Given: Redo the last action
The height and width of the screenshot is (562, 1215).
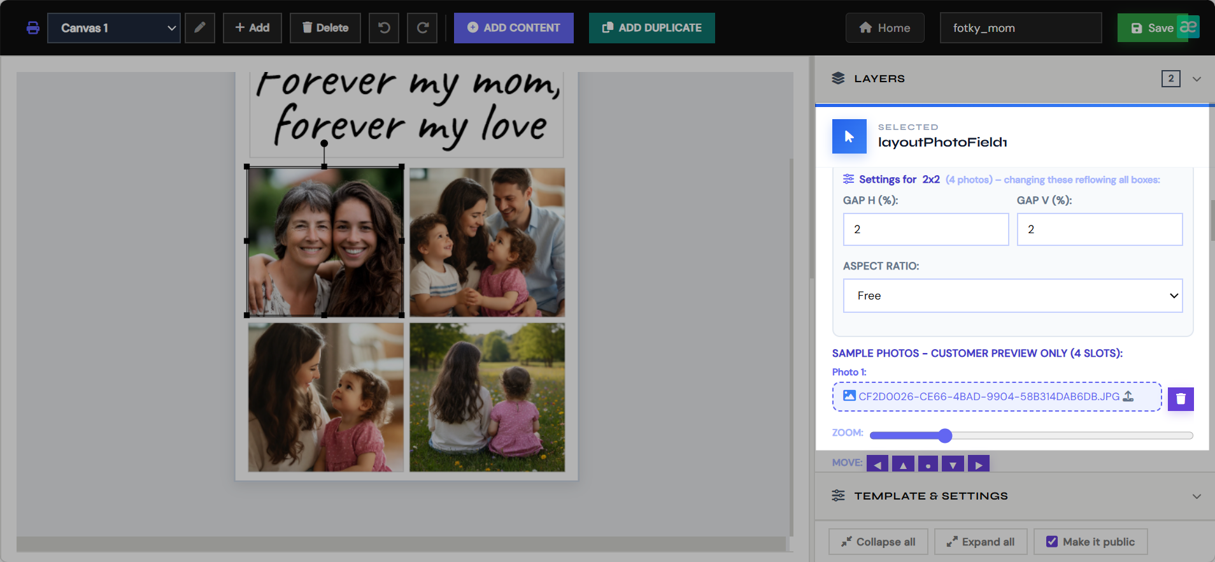Looking at the screenshot, I should [x=422, y=28].
